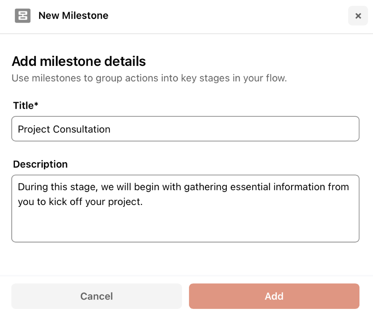Click the Description field label
This screenshot has width=373, height=316.
40,164
